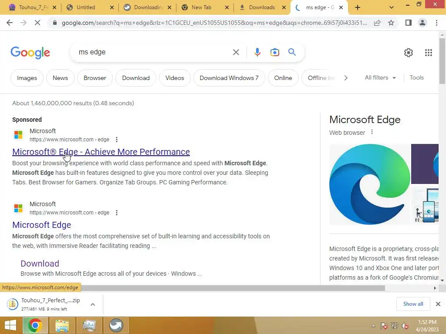The height and width of the screenshot is (334, 446).
Task: Open Chrome from the taskbar
Action: pos(35,325)
